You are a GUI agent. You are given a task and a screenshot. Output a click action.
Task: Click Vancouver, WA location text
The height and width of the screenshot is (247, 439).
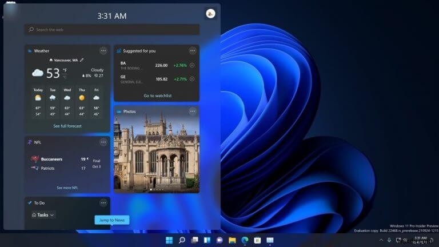[66, 60]
